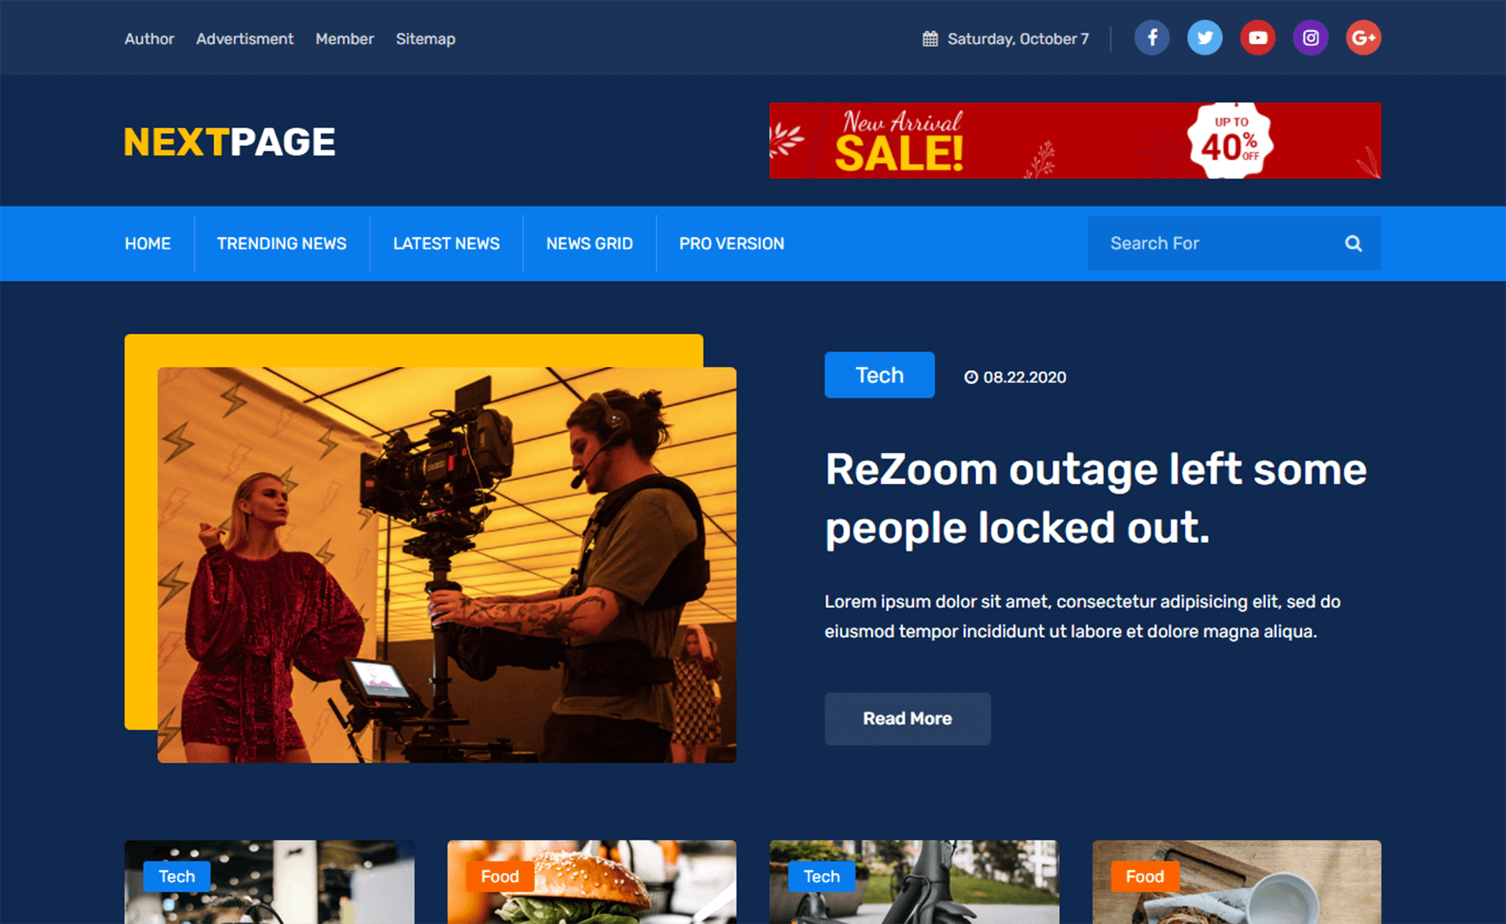
Task: Open the New Arrival Sale banner
Action: pyautogui.click(x=1075, y=140)
